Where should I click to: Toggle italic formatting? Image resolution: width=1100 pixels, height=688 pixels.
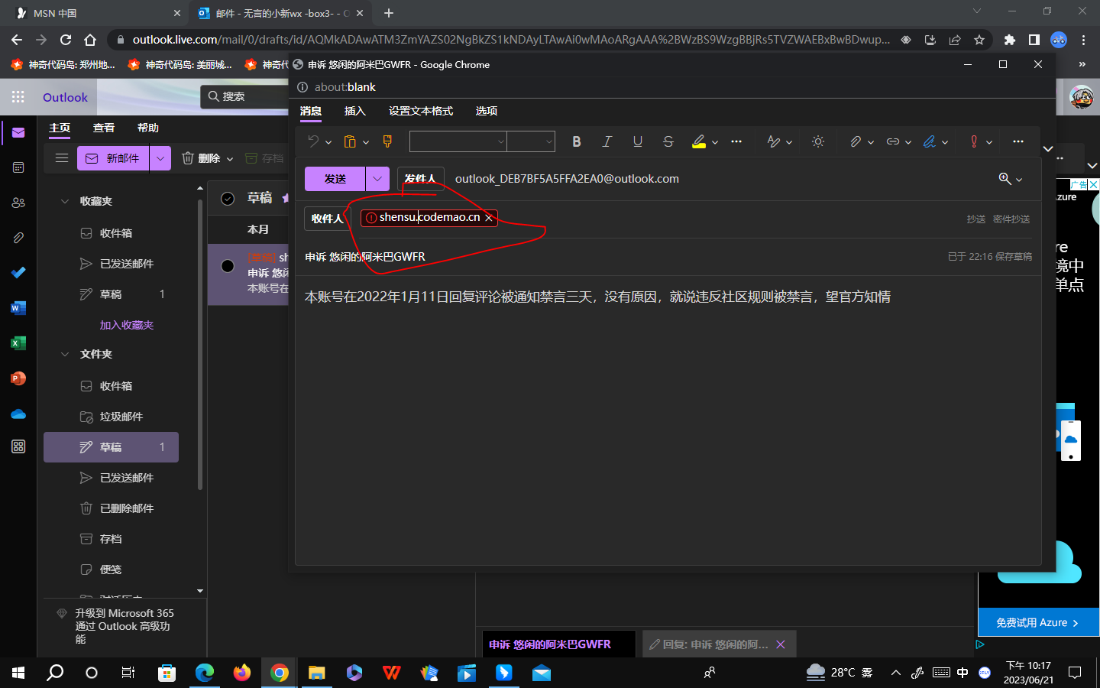[x=607, y=141]
